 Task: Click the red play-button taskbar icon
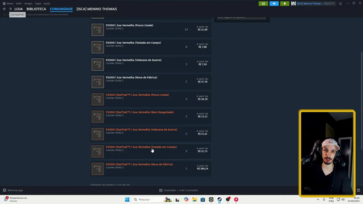(x=236, y=199)
